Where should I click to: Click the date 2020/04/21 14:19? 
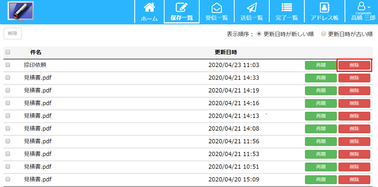click(x=234, y=90)
